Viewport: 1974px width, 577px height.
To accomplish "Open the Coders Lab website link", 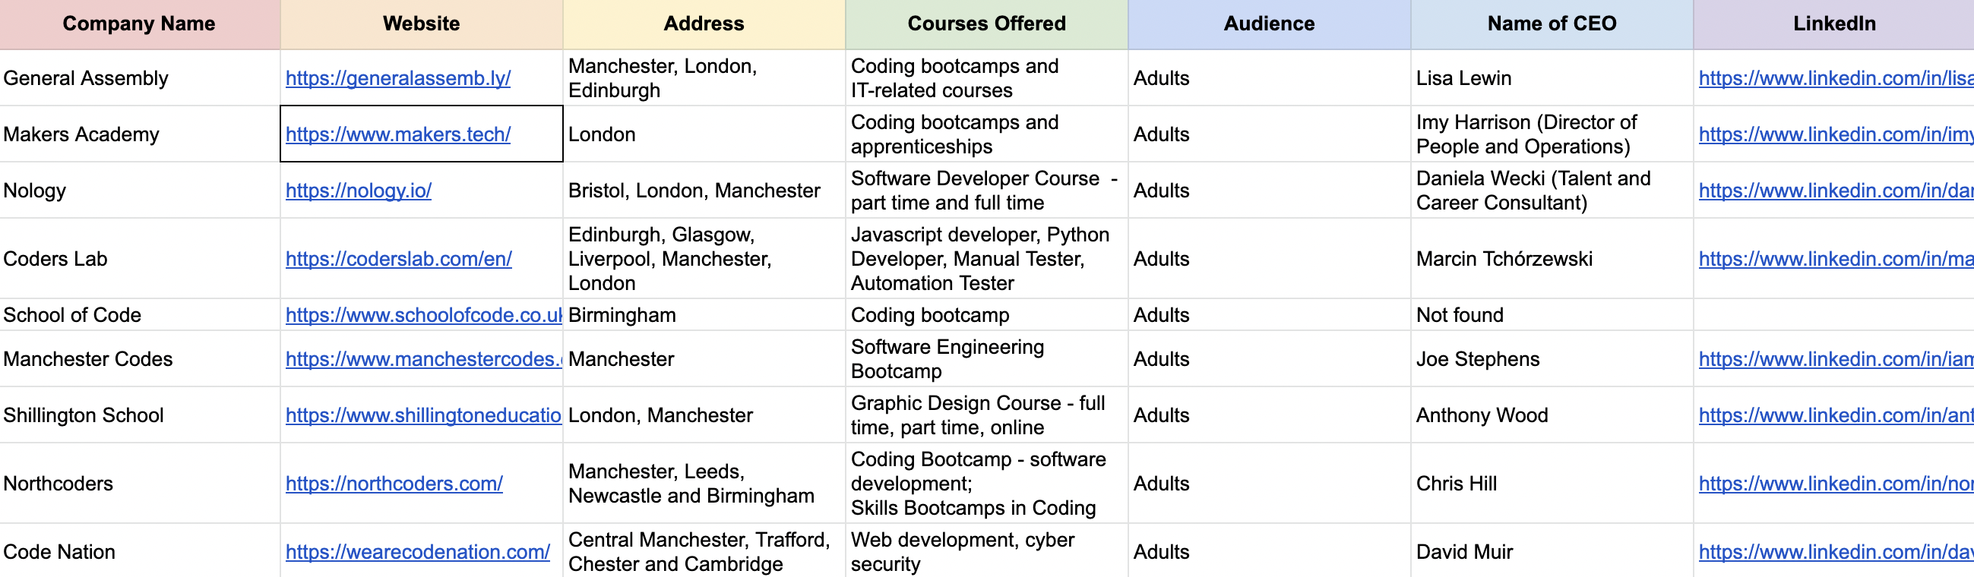I will tap(398, 259).
